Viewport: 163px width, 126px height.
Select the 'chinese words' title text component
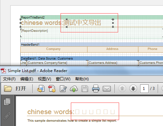click(x=67, y=23)
